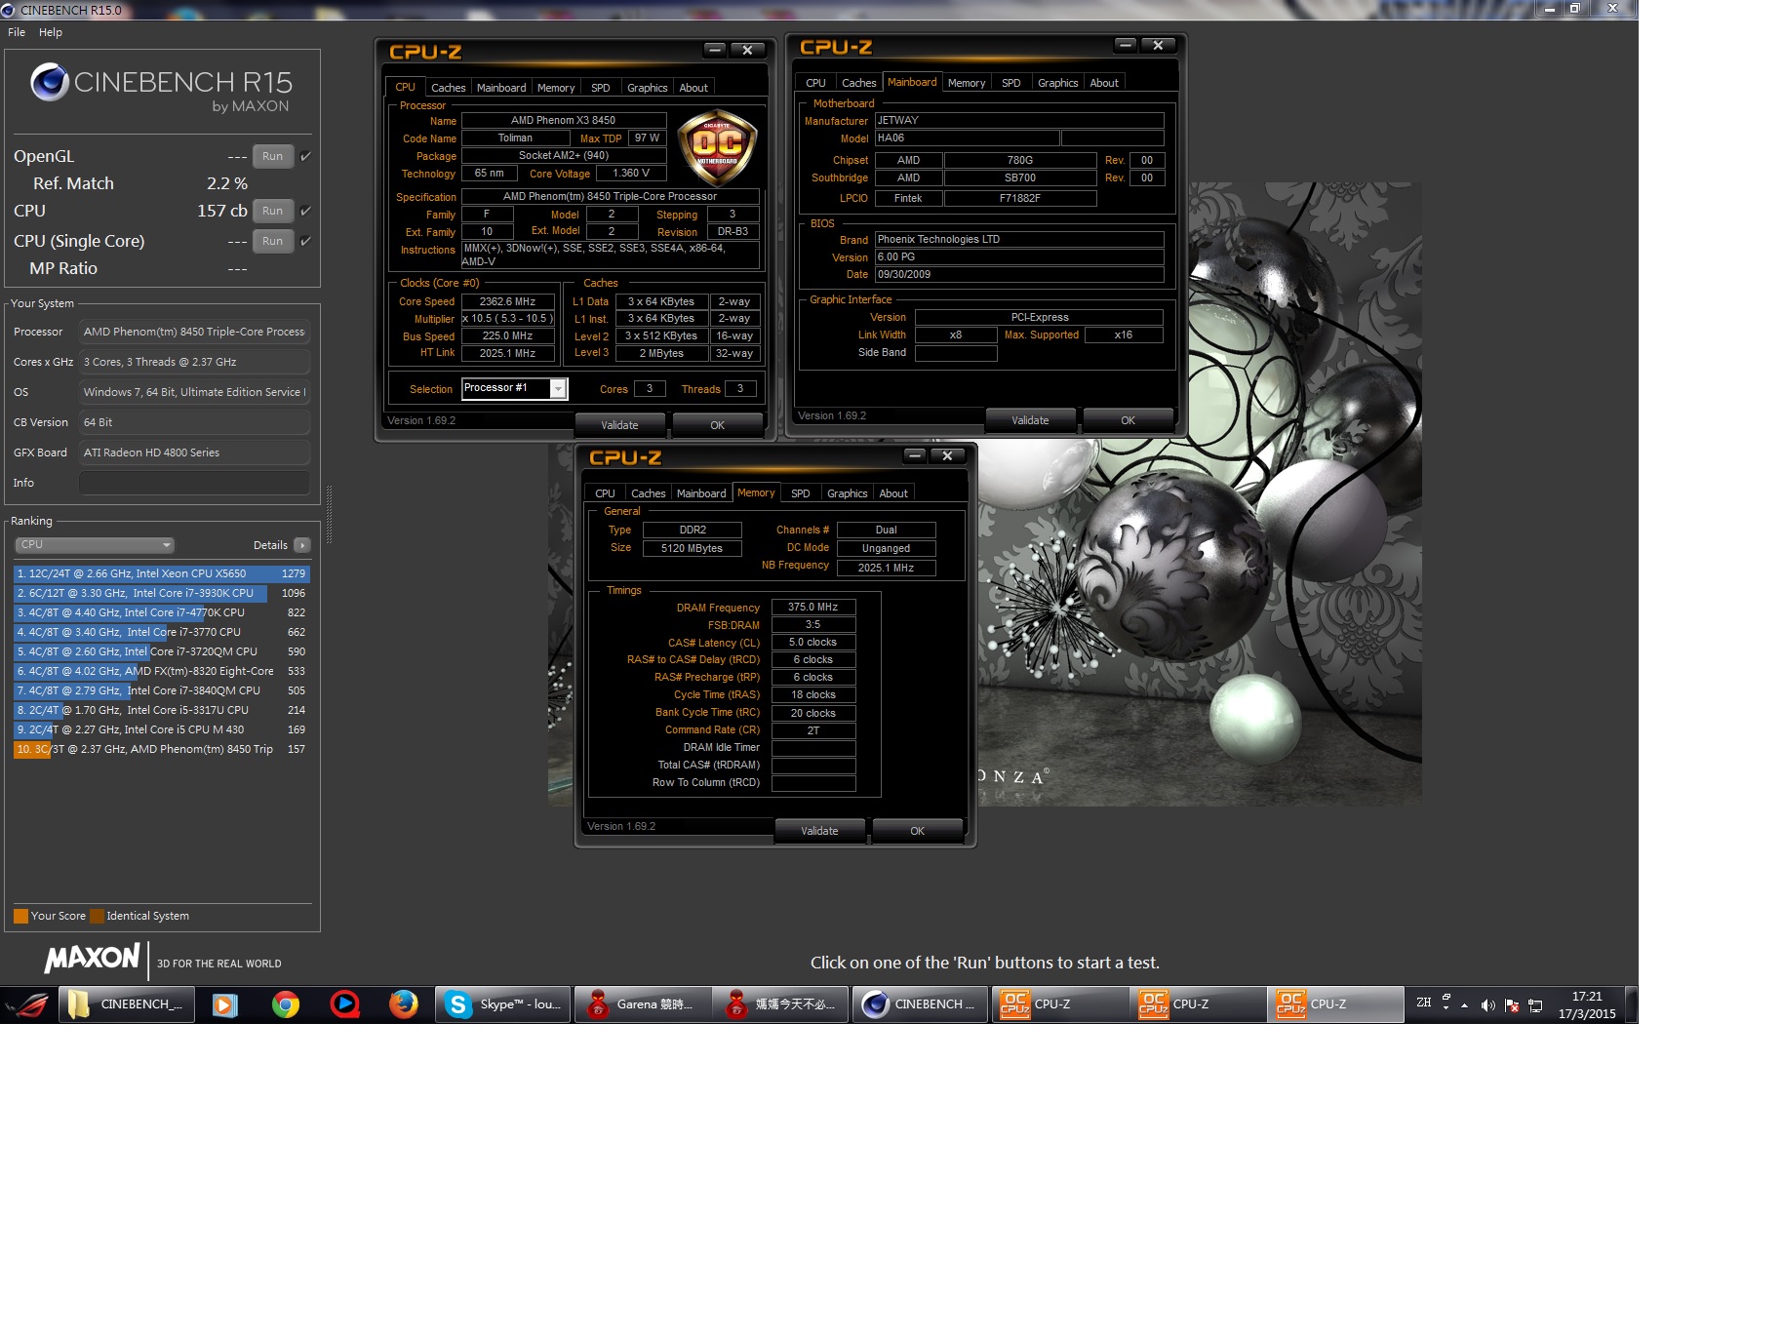The height and width of the screenshot is (1338, 1783).
Task: Click the system clock showing 17:21
Action: coord(1587,1004)
